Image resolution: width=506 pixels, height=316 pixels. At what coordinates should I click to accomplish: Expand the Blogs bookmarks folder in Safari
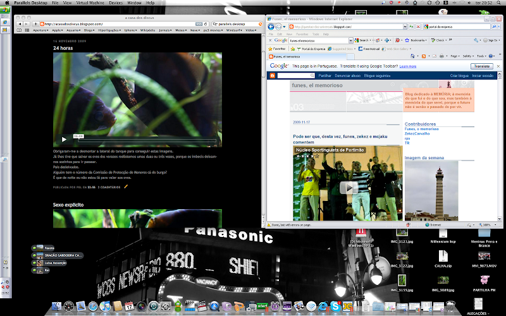(89, 30)
